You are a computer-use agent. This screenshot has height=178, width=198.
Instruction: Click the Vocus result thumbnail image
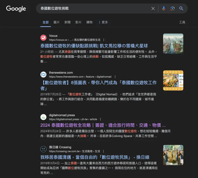tap(173, 44)
